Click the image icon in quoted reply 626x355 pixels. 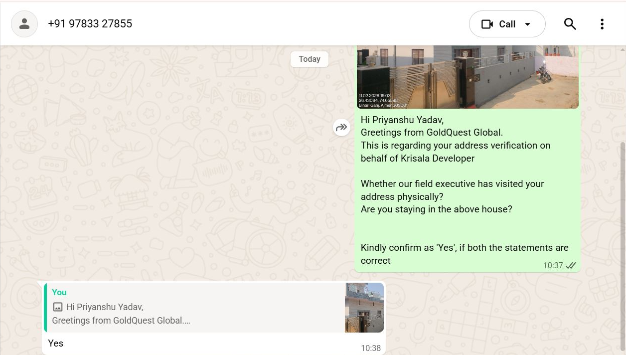(x=58, y=307)
